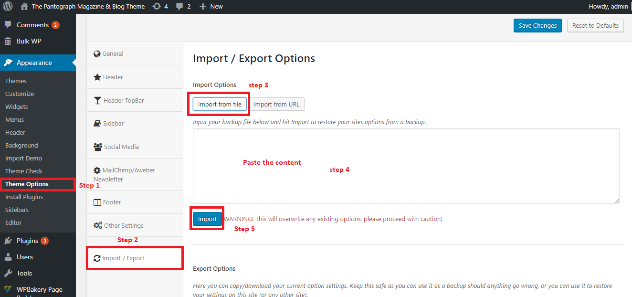632x297 pixels.
Task: Select the General globe icon
Action: coord(97,54)
